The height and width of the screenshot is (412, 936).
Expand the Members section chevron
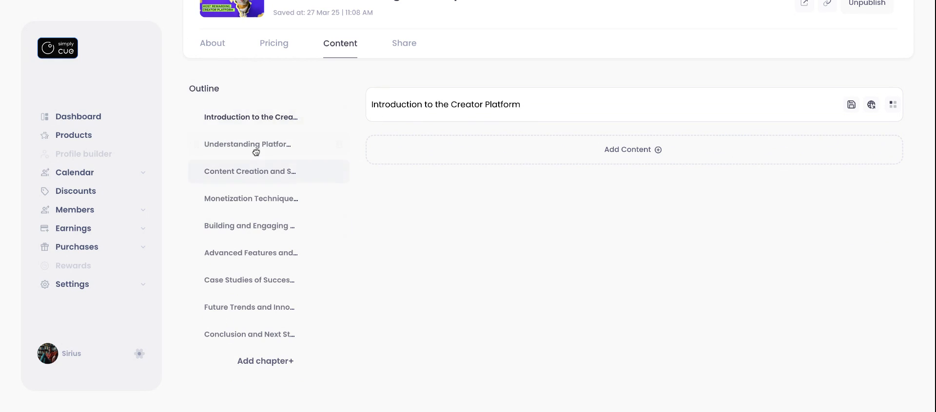pos(143,210)
